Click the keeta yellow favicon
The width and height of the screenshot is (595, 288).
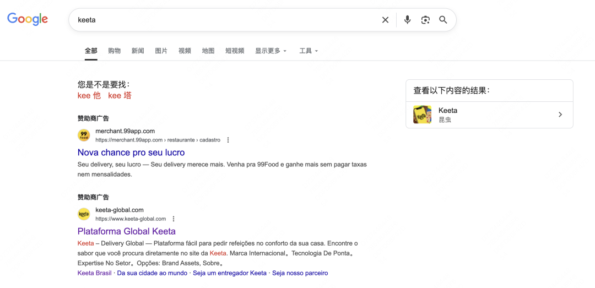pyautogui.click(x=84, y=214)
